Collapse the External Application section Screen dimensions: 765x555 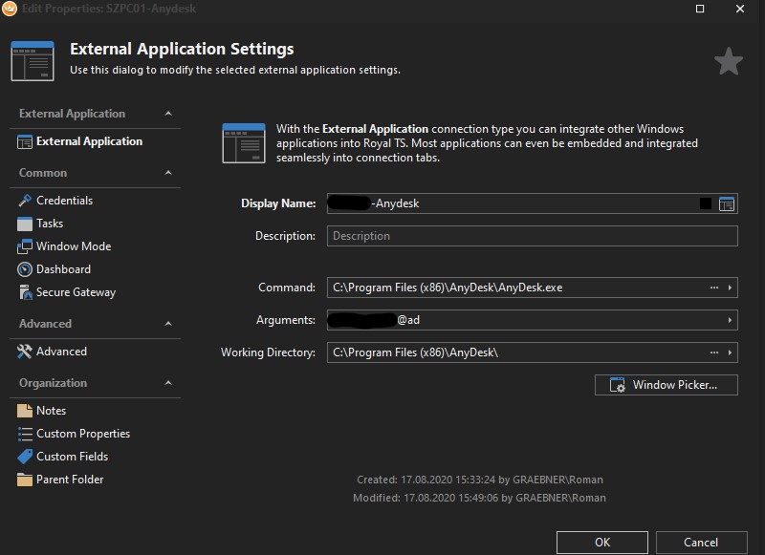pos(168,114)
